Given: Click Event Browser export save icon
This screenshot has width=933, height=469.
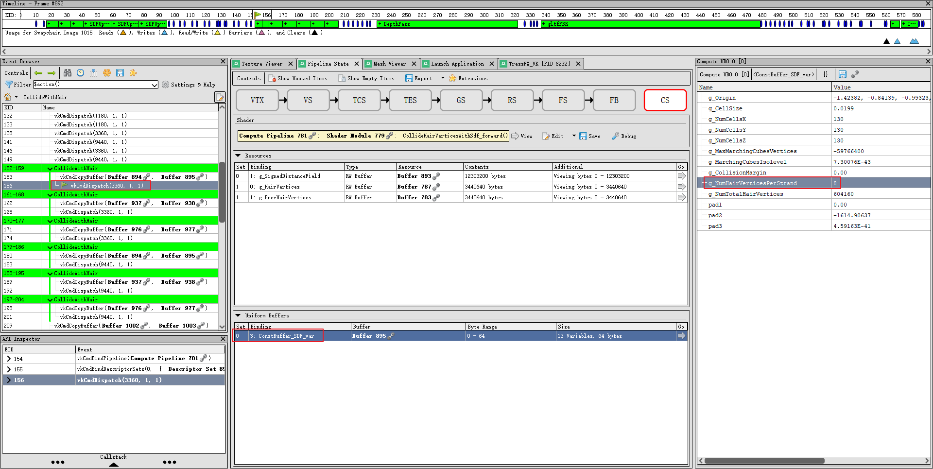Looking at the screenshot, I should [120, 73].
